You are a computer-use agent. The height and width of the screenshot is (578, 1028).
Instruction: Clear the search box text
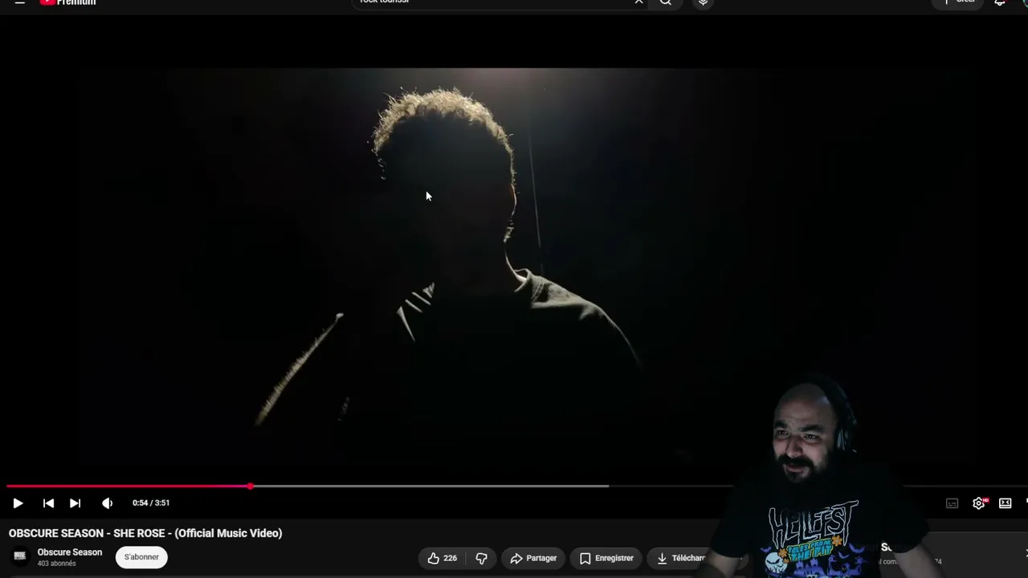638,2
